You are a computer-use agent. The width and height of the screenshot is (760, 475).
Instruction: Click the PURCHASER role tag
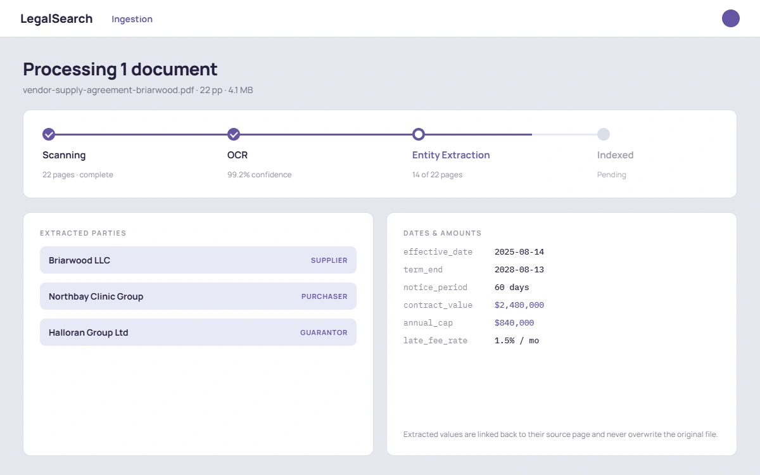coord(324,296)
